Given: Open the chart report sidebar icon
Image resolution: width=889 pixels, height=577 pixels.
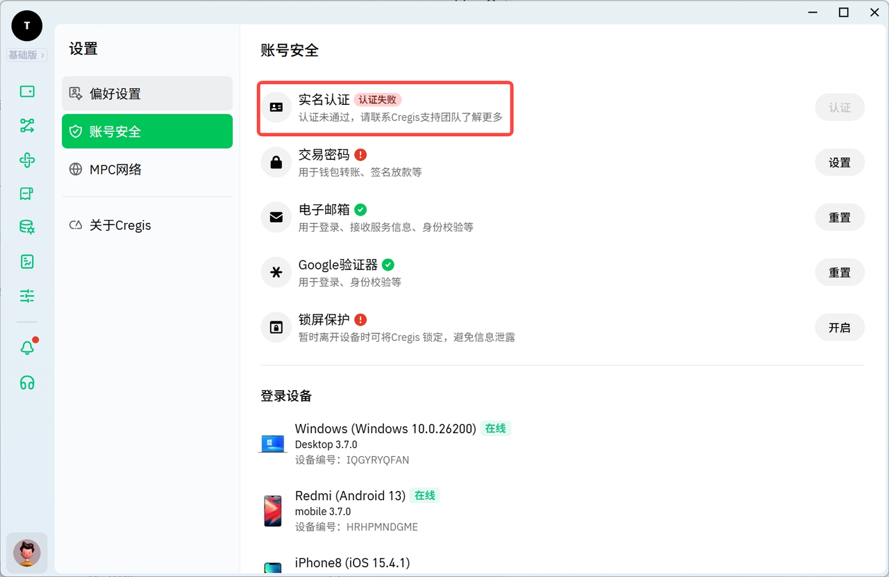Looking at the screenshot, I should (x=27, y=262).
